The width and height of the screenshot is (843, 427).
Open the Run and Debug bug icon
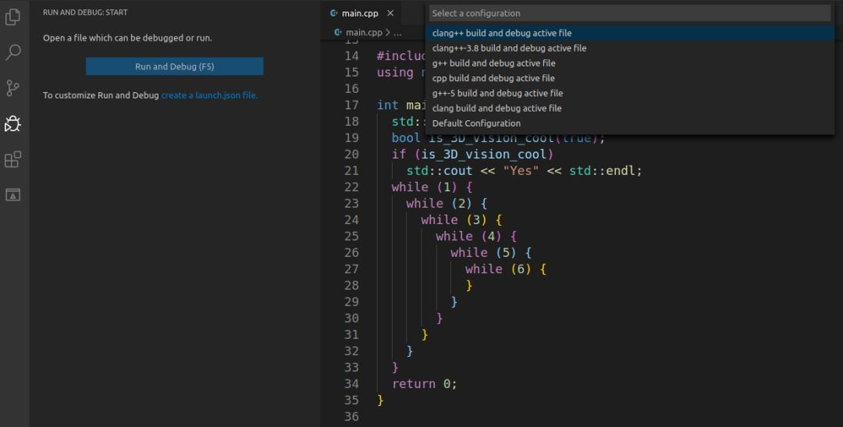[x=12, y=123]
